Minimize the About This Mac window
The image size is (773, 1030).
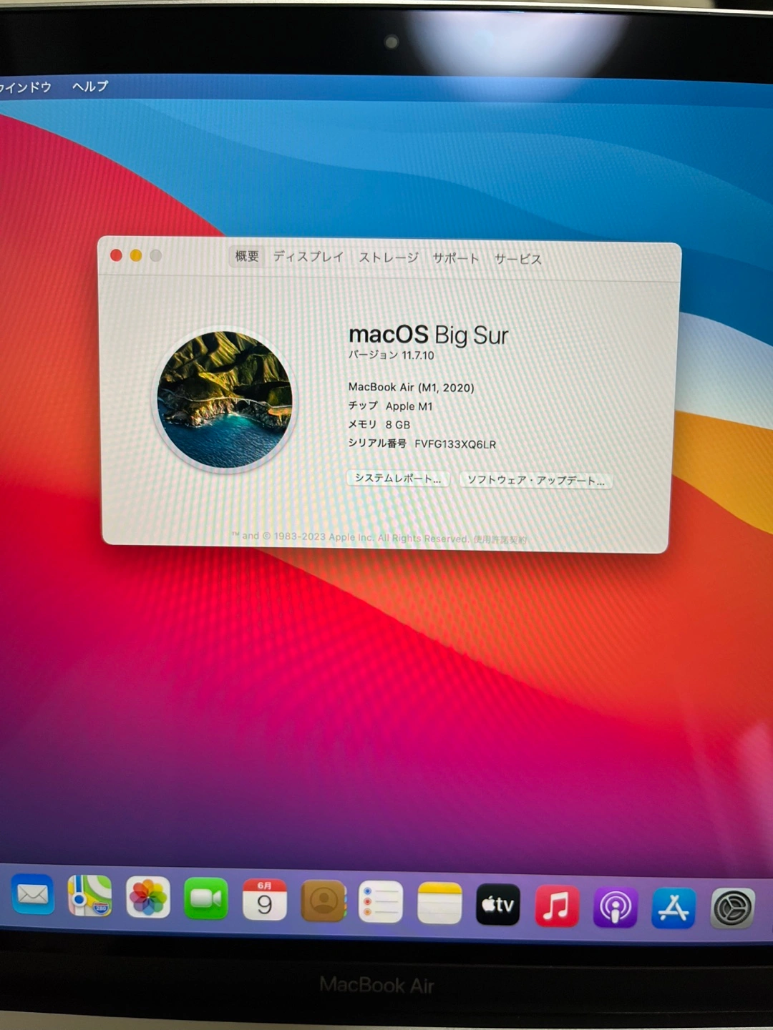click(136, 255)
